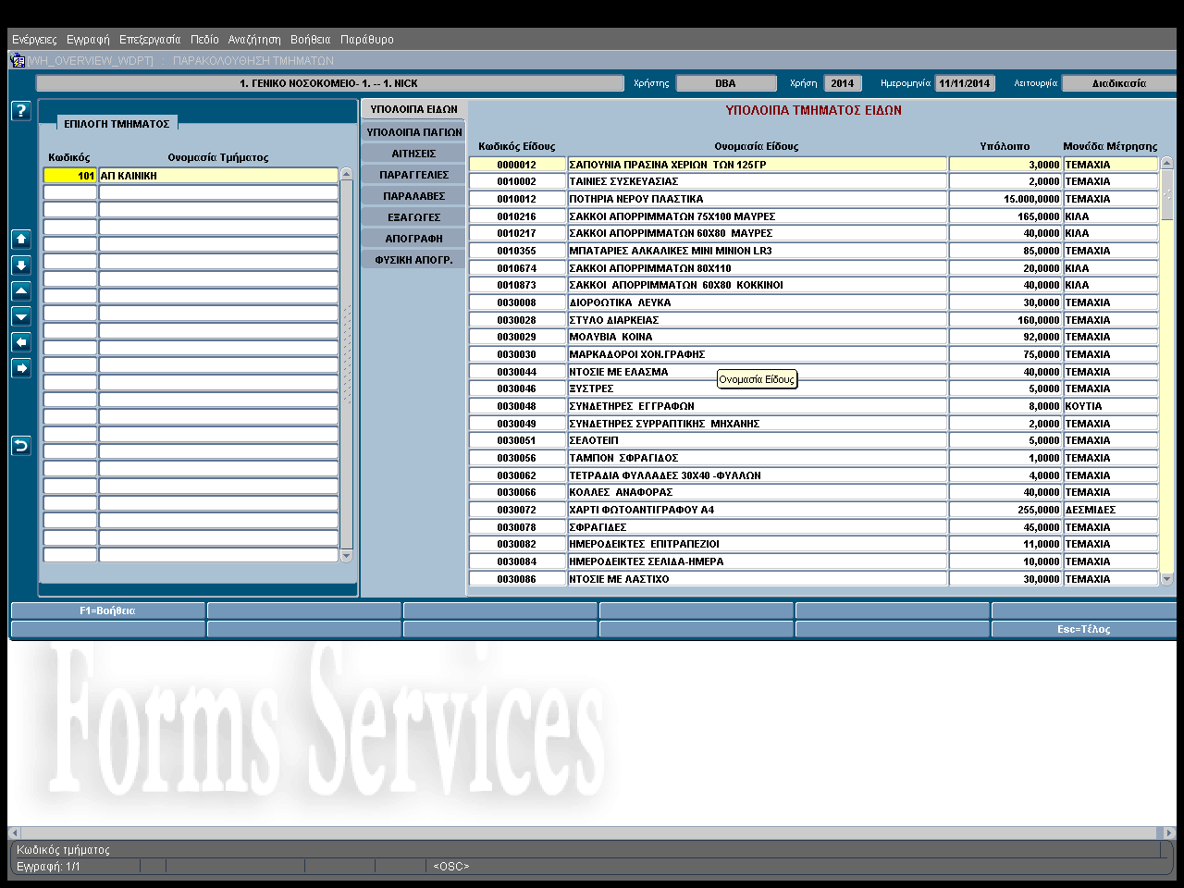1184x888 pixels.
Task: Click the Λειτουργία field showing Διαδικασία
Action: pyautogui.click(x=1119, y=83)
